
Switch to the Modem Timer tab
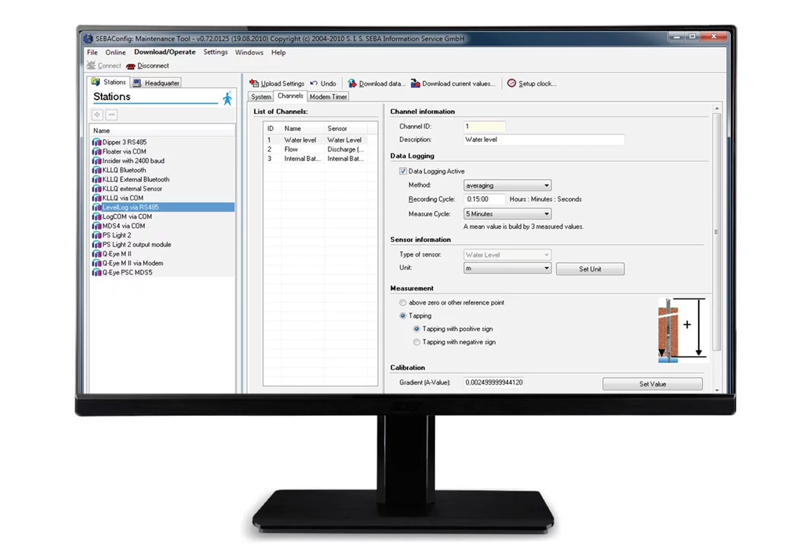click(x=328, y=96)
